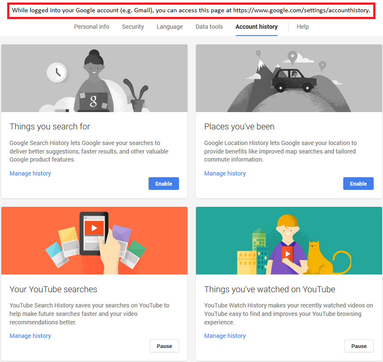
Task: Click the car on mountain illustration
Action: (x=289, y=78)
